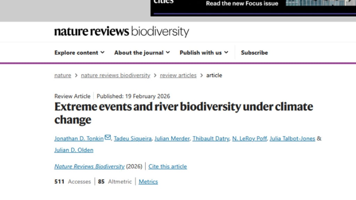This screenshot has width=356, height=200.
Task: Open author Tadeu Siqueira's profile link
Action: coord(133,139)
